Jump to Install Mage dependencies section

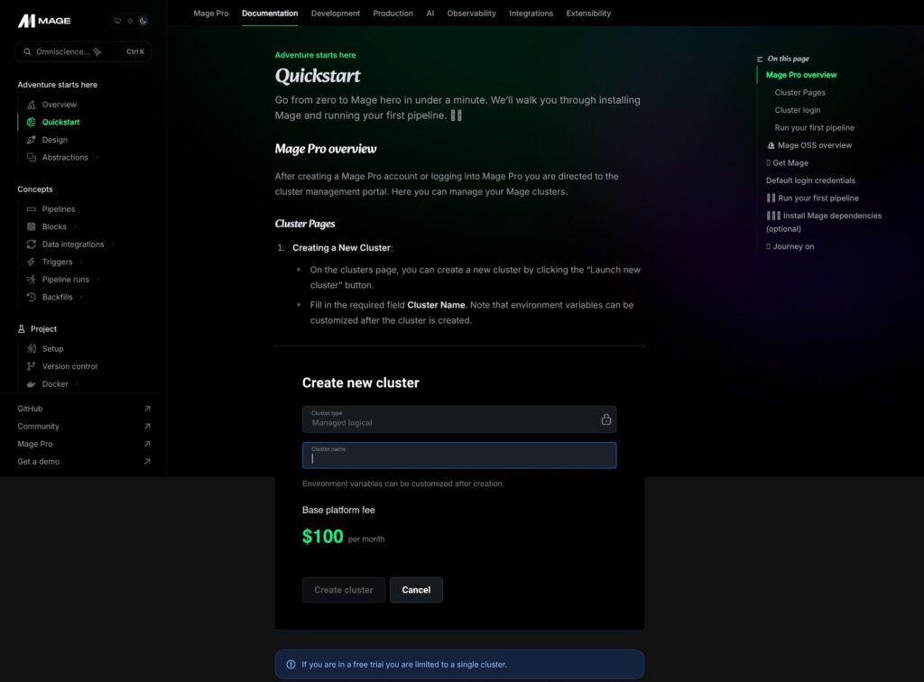pyautogui.click(x=824, y=222)
